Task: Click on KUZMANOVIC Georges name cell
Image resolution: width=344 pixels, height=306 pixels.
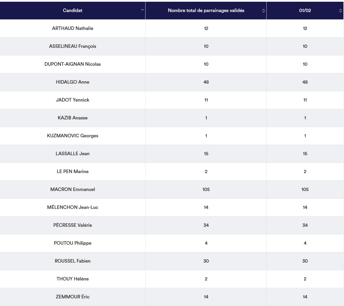Action: (x=73, y=136)
